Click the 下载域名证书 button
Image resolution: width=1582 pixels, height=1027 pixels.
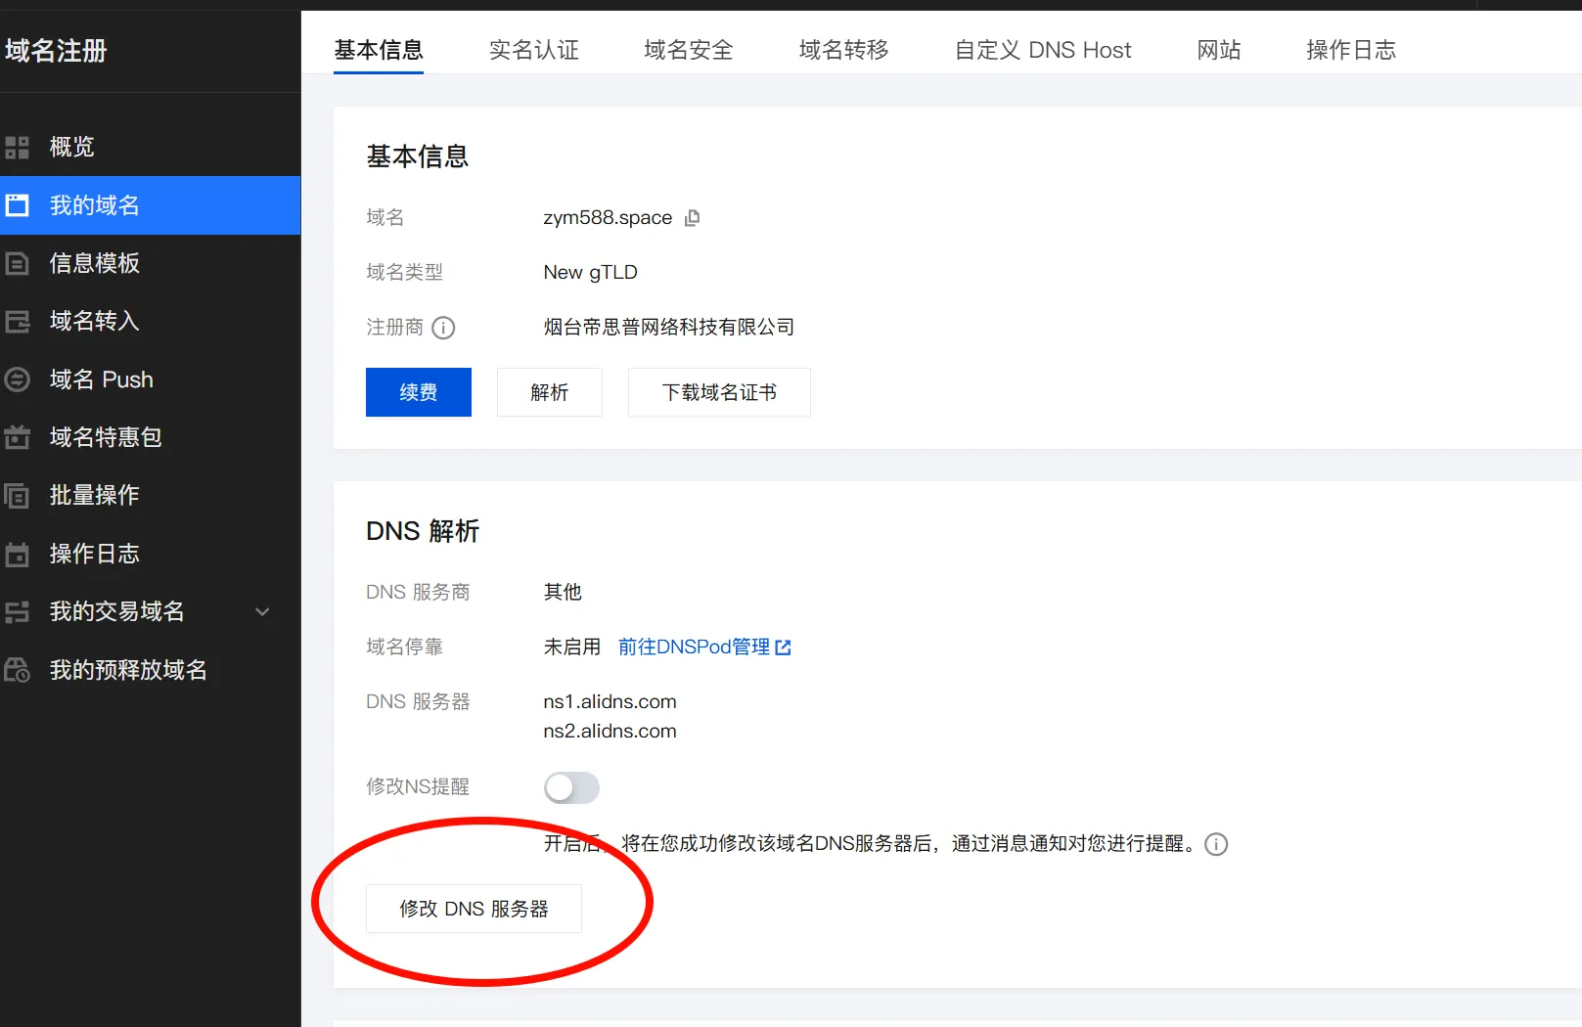[x=718, y=392]
